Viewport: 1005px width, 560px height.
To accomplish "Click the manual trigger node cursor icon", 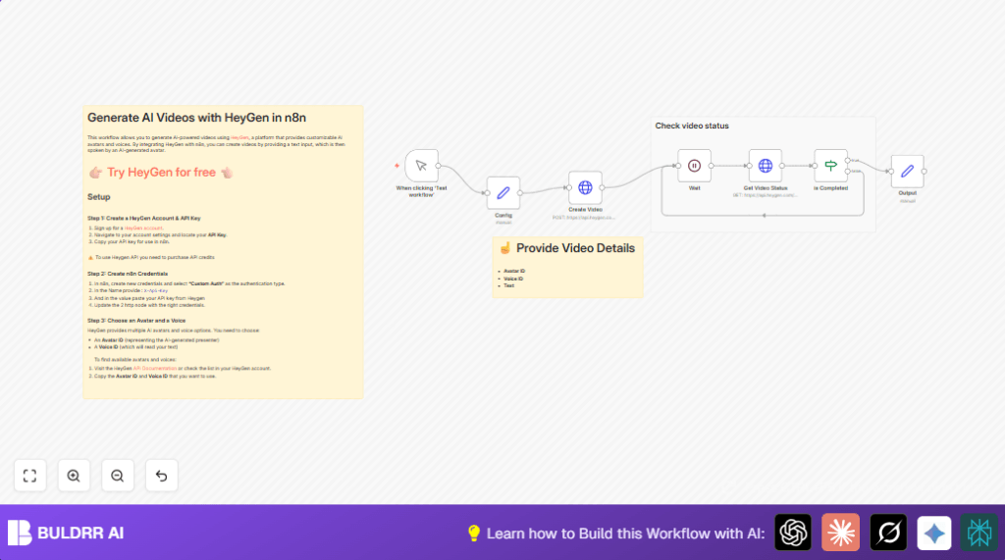I will pos(421,166).
